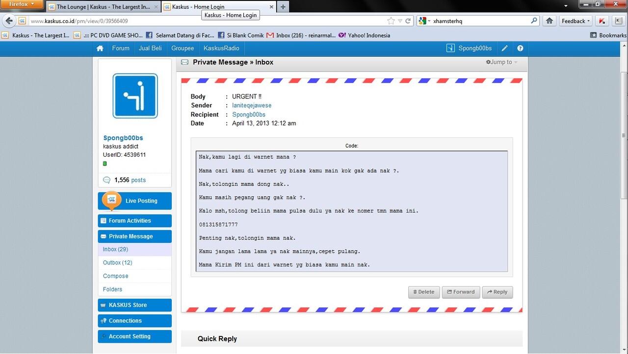
Task: Open the search engine selector dropdown
Action: coord(424,21)
